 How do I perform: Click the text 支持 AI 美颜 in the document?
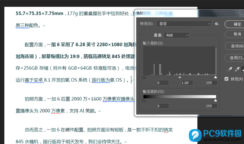[82, 111]
